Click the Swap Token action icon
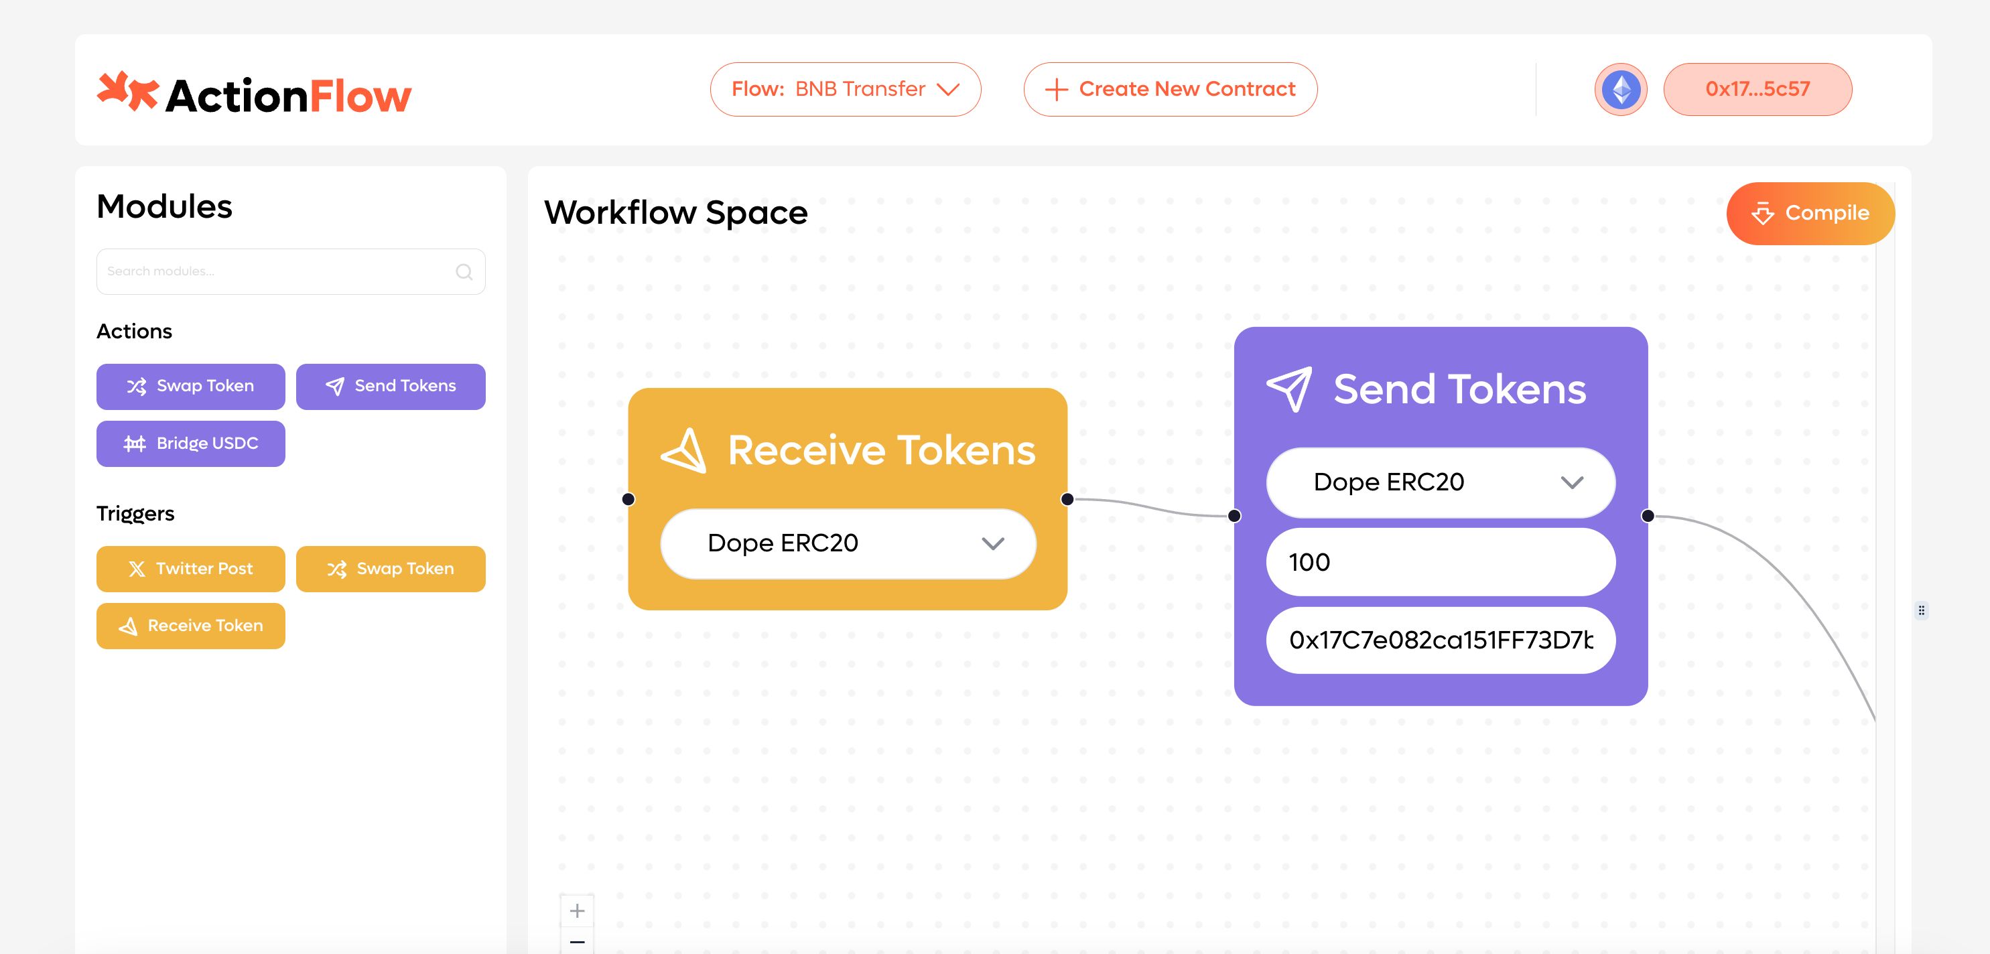 [137, 387]
